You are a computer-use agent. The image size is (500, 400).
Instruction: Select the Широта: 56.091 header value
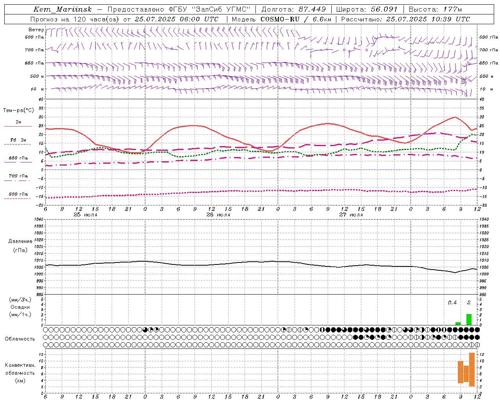(x=367, y=9)
